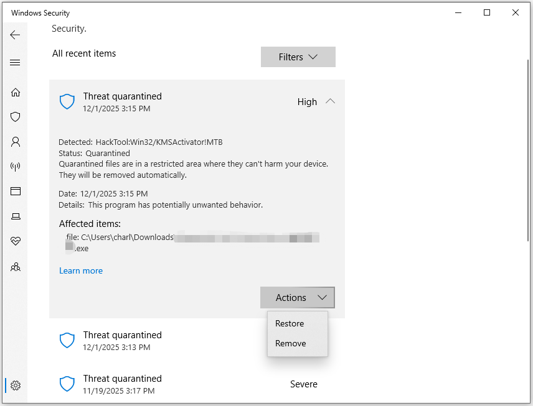
Task: Open Device security from the sidebar
Action: point(14,216)
